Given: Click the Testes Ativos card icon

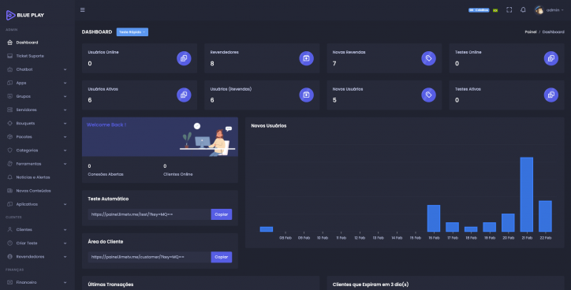Looking at the screenshot, I should (x=551, y=95).
